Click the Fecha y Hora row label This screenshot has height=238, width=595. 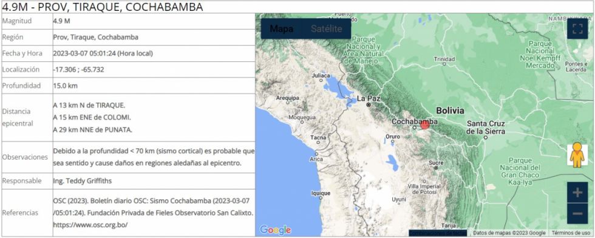22,53
